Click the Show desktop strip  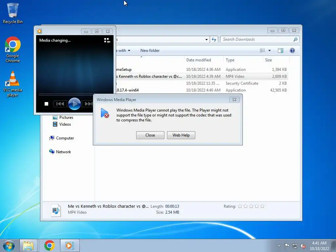[x=333, y=245]
